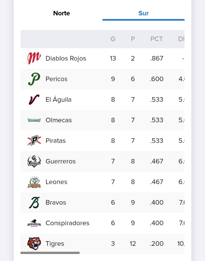
Task: Open the Piratas team logo
Action: pyautogui.click(x=34, y=141)
